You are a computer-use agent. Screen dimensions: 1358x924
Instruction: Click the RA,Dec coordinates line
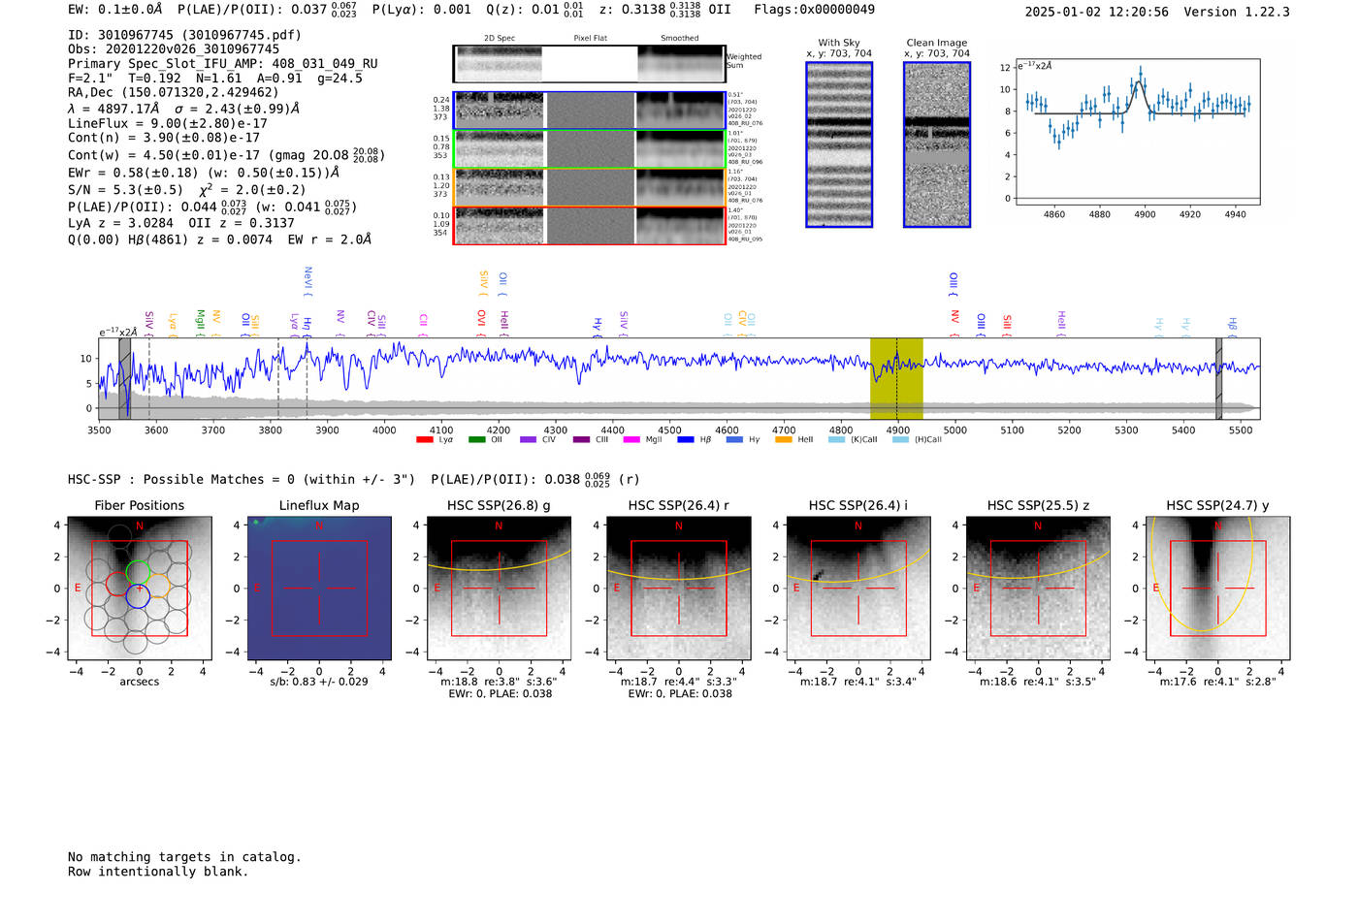point(173,92)
